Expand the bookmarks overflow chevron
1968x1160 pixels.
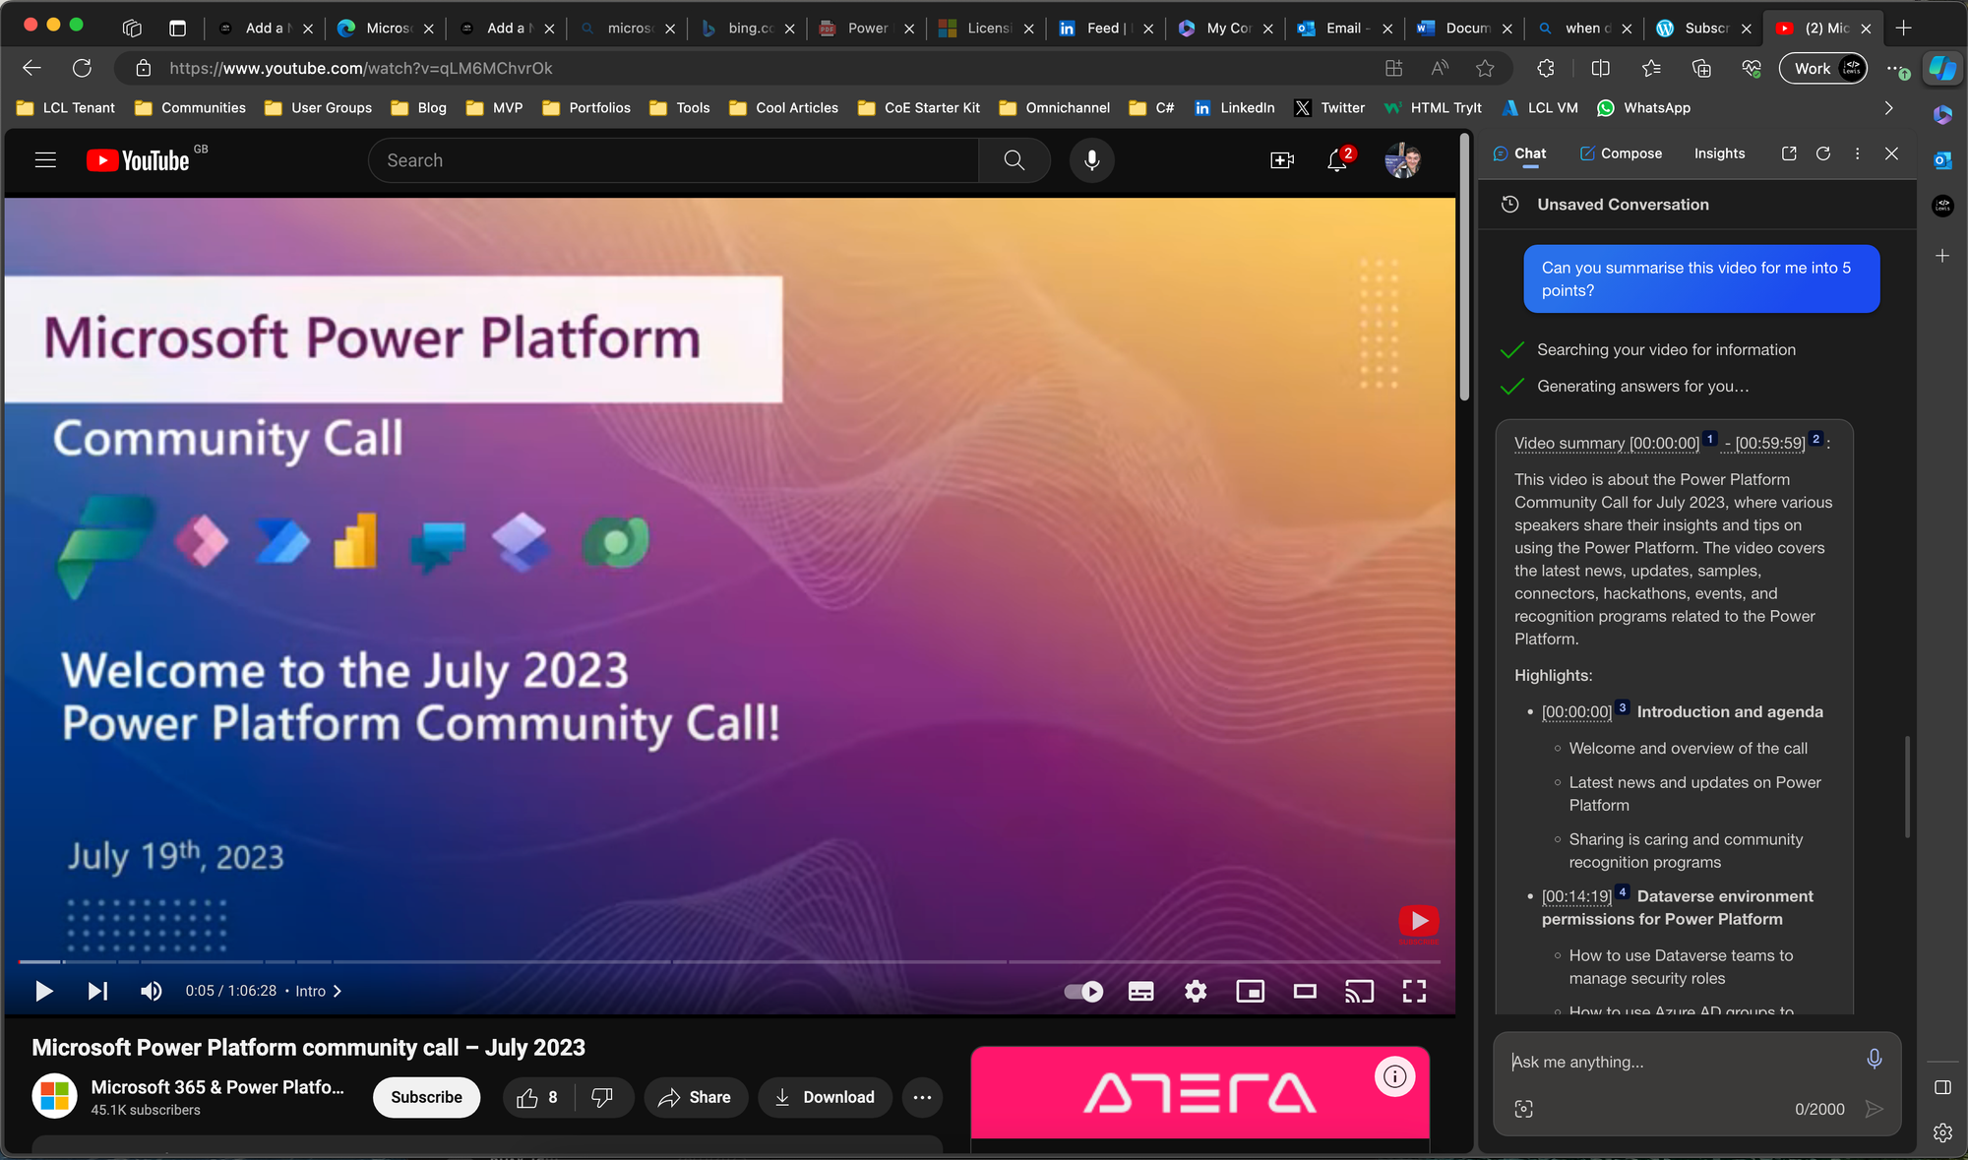(x=1887, y=108)
